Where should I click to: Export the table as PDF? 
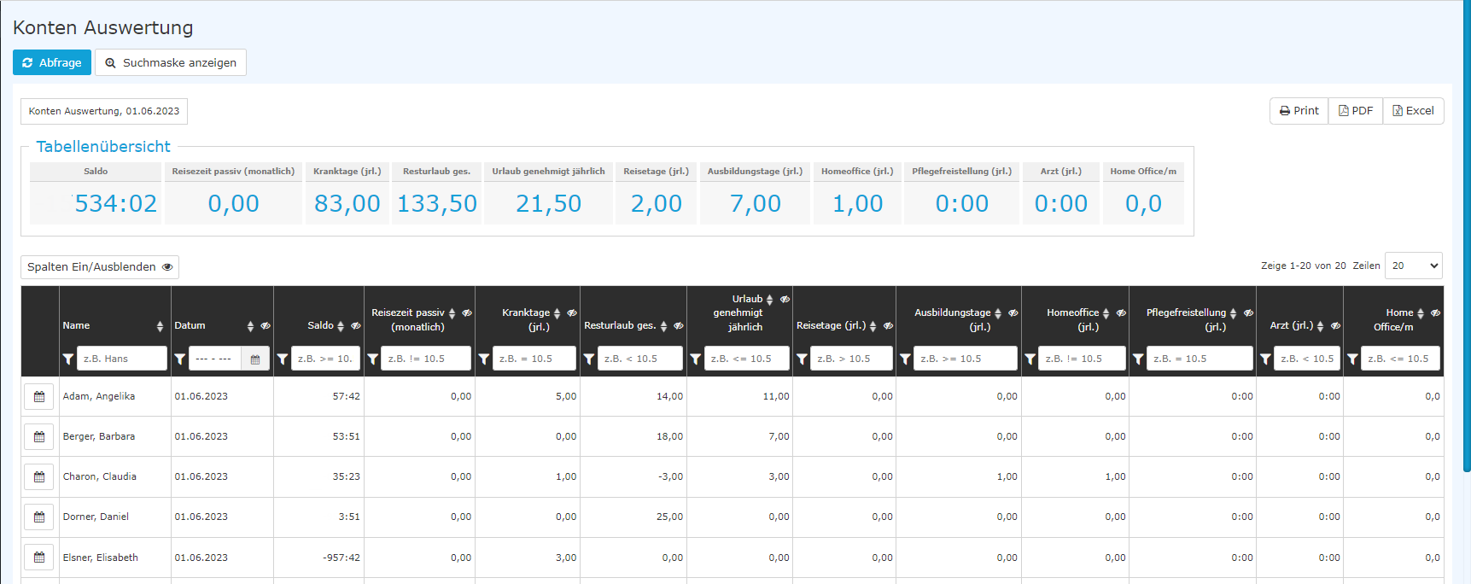pos(1356,111)
